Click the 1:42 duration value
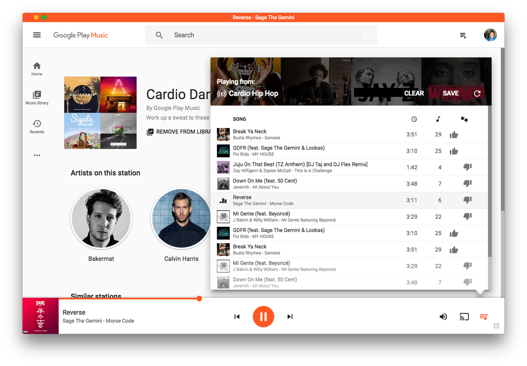The height and width of the screenshot is (366, 527). pos(412,168)
